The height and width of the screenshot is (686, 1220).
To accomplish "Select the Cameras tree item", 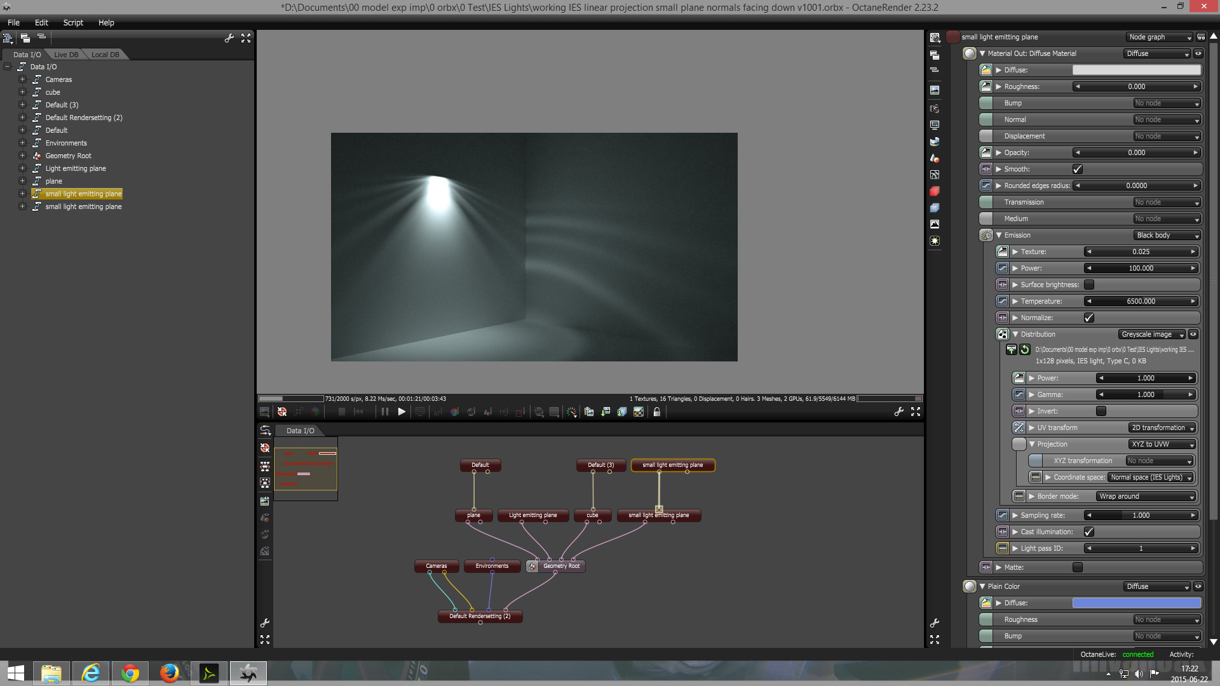I will click(x=58, y=79).
